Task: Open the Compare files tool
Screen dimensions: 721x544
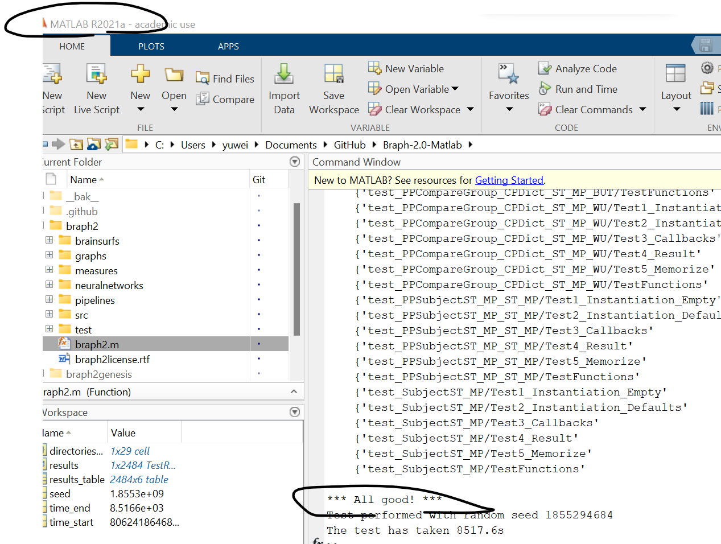Action: tap(225, 99)
